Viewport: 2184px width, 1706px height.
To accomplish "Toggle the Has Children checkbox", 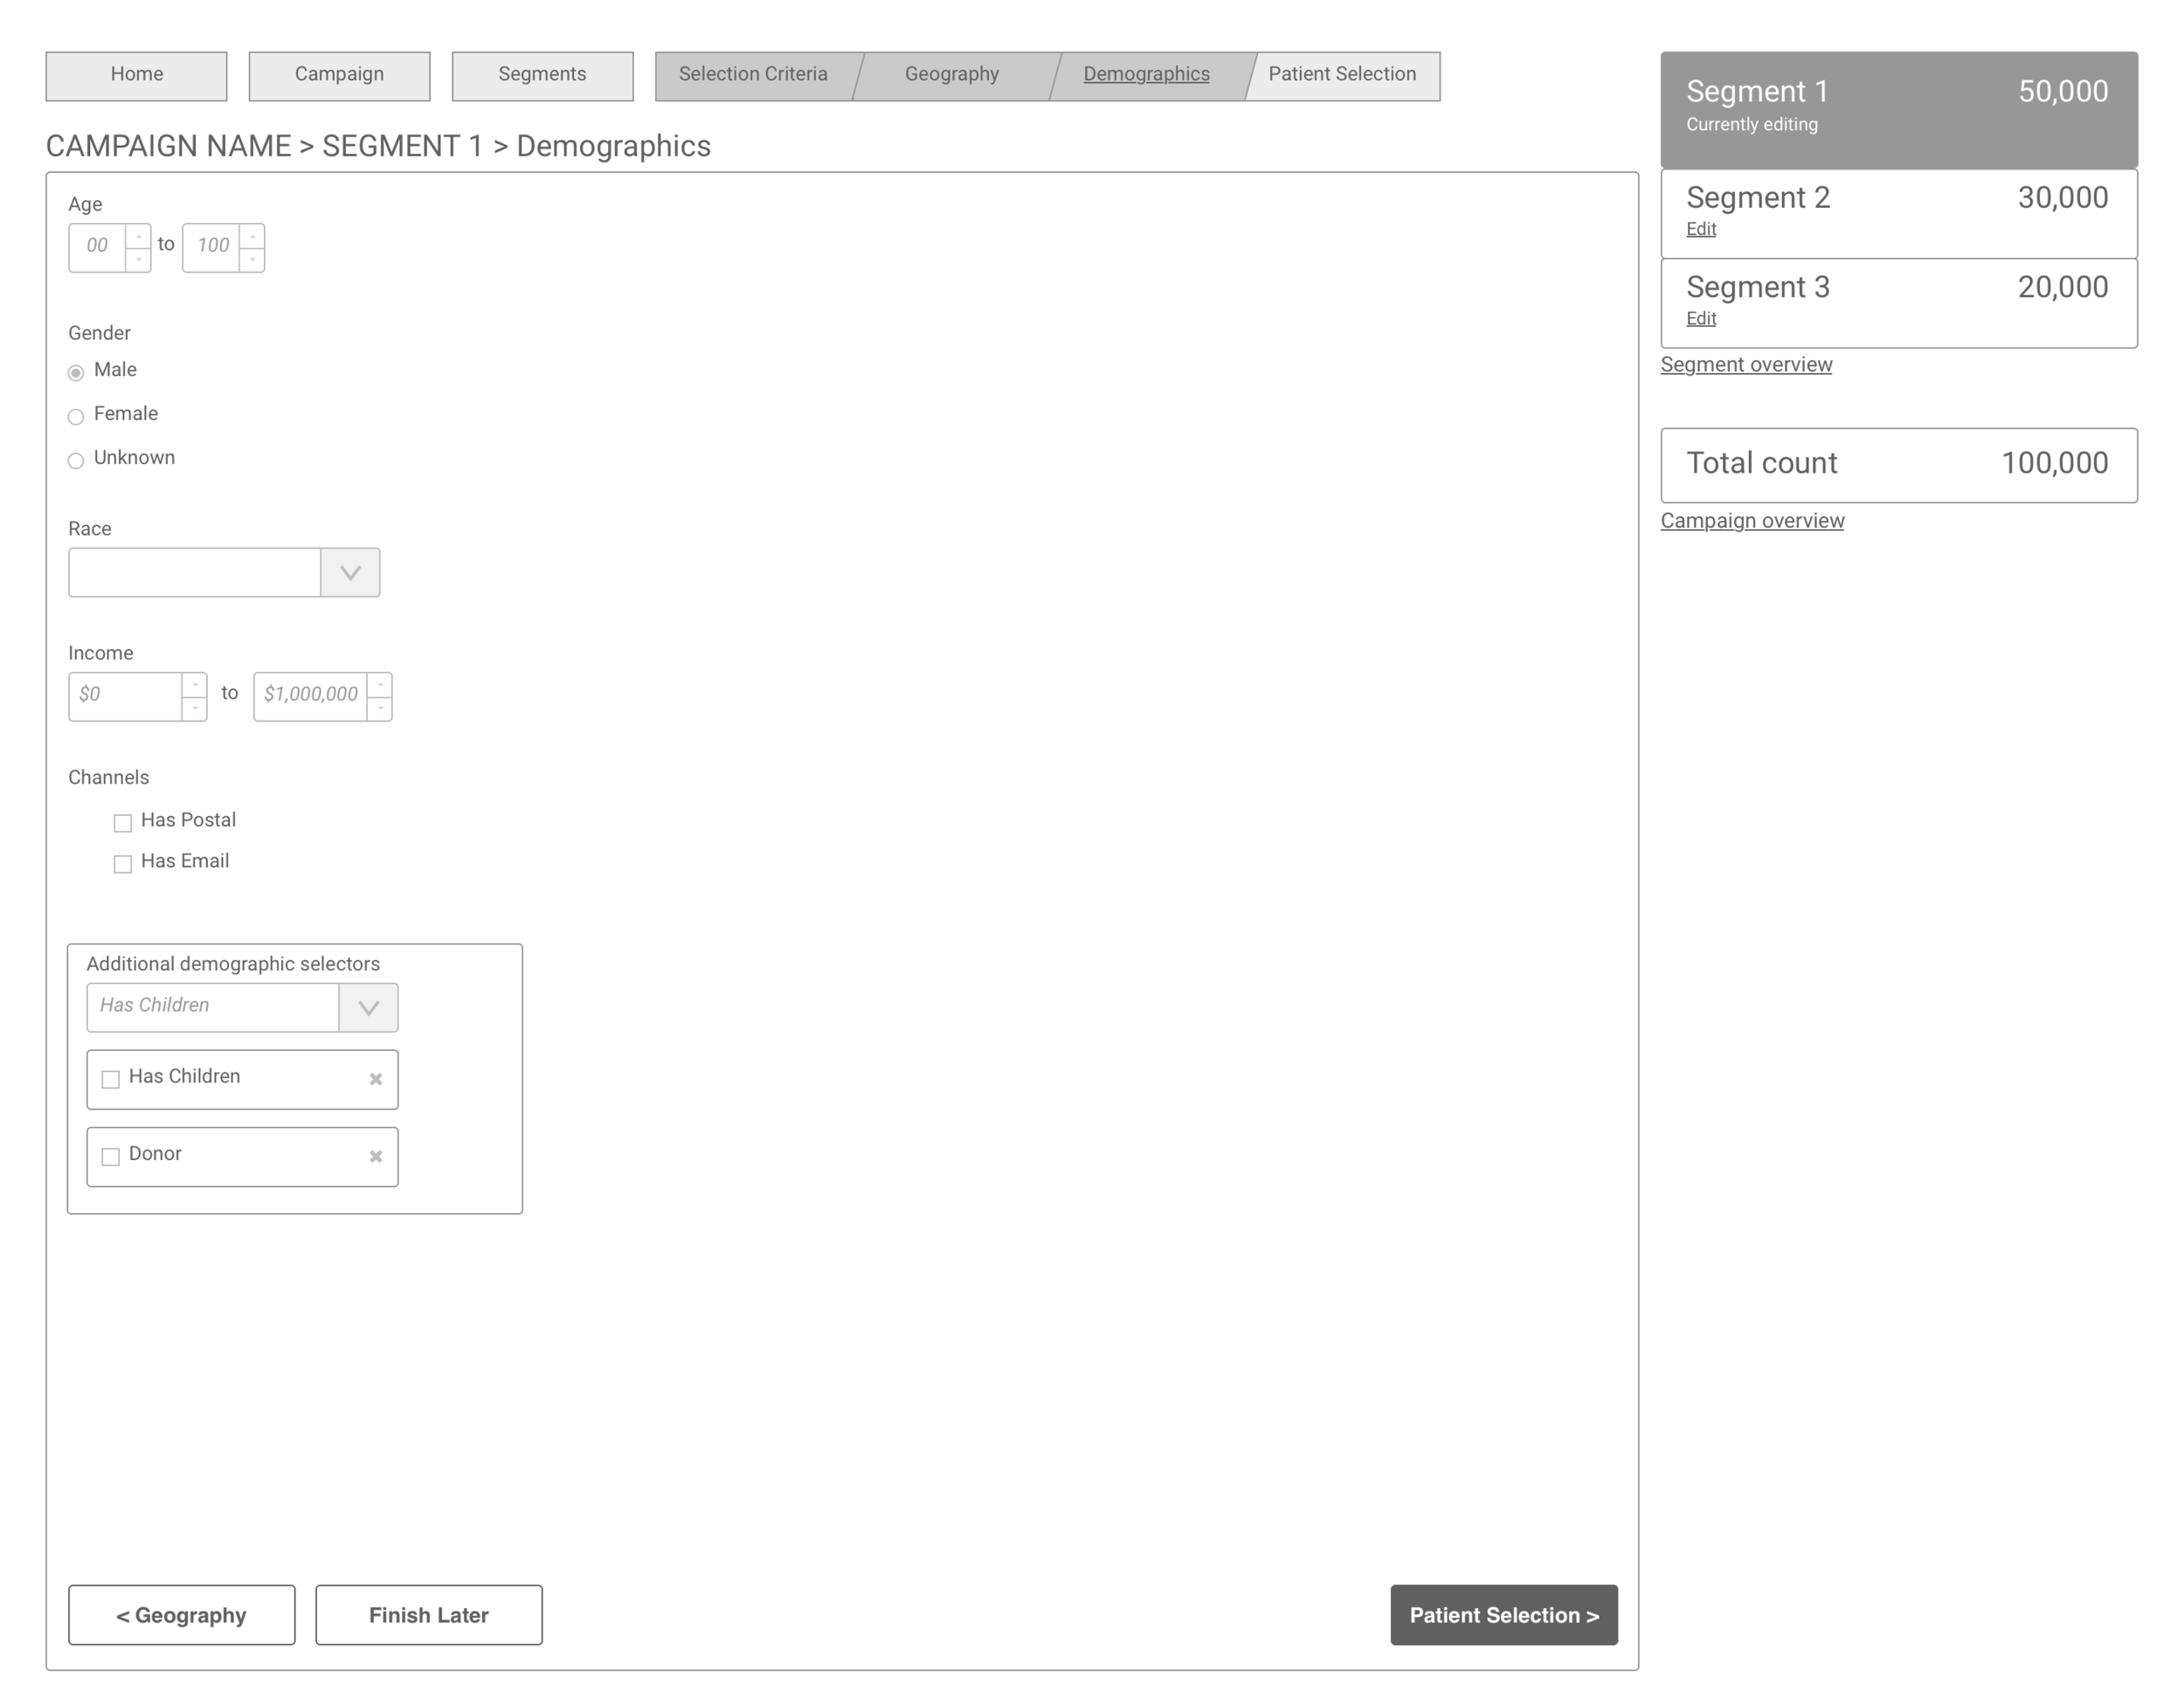I will click(x=112, y=1076).
